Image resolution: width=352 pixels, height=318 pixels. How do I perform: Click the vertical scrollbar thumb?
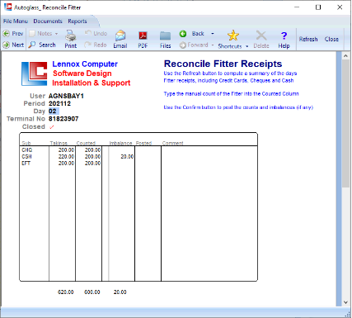coord(345,123)
